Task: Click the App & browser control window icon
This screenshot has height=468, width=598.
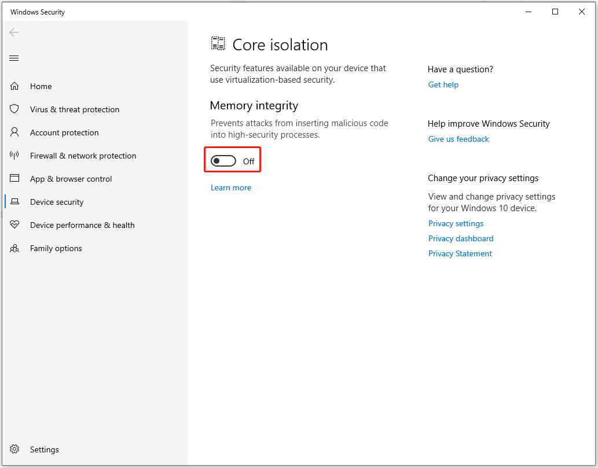Action: click(14, 179)
